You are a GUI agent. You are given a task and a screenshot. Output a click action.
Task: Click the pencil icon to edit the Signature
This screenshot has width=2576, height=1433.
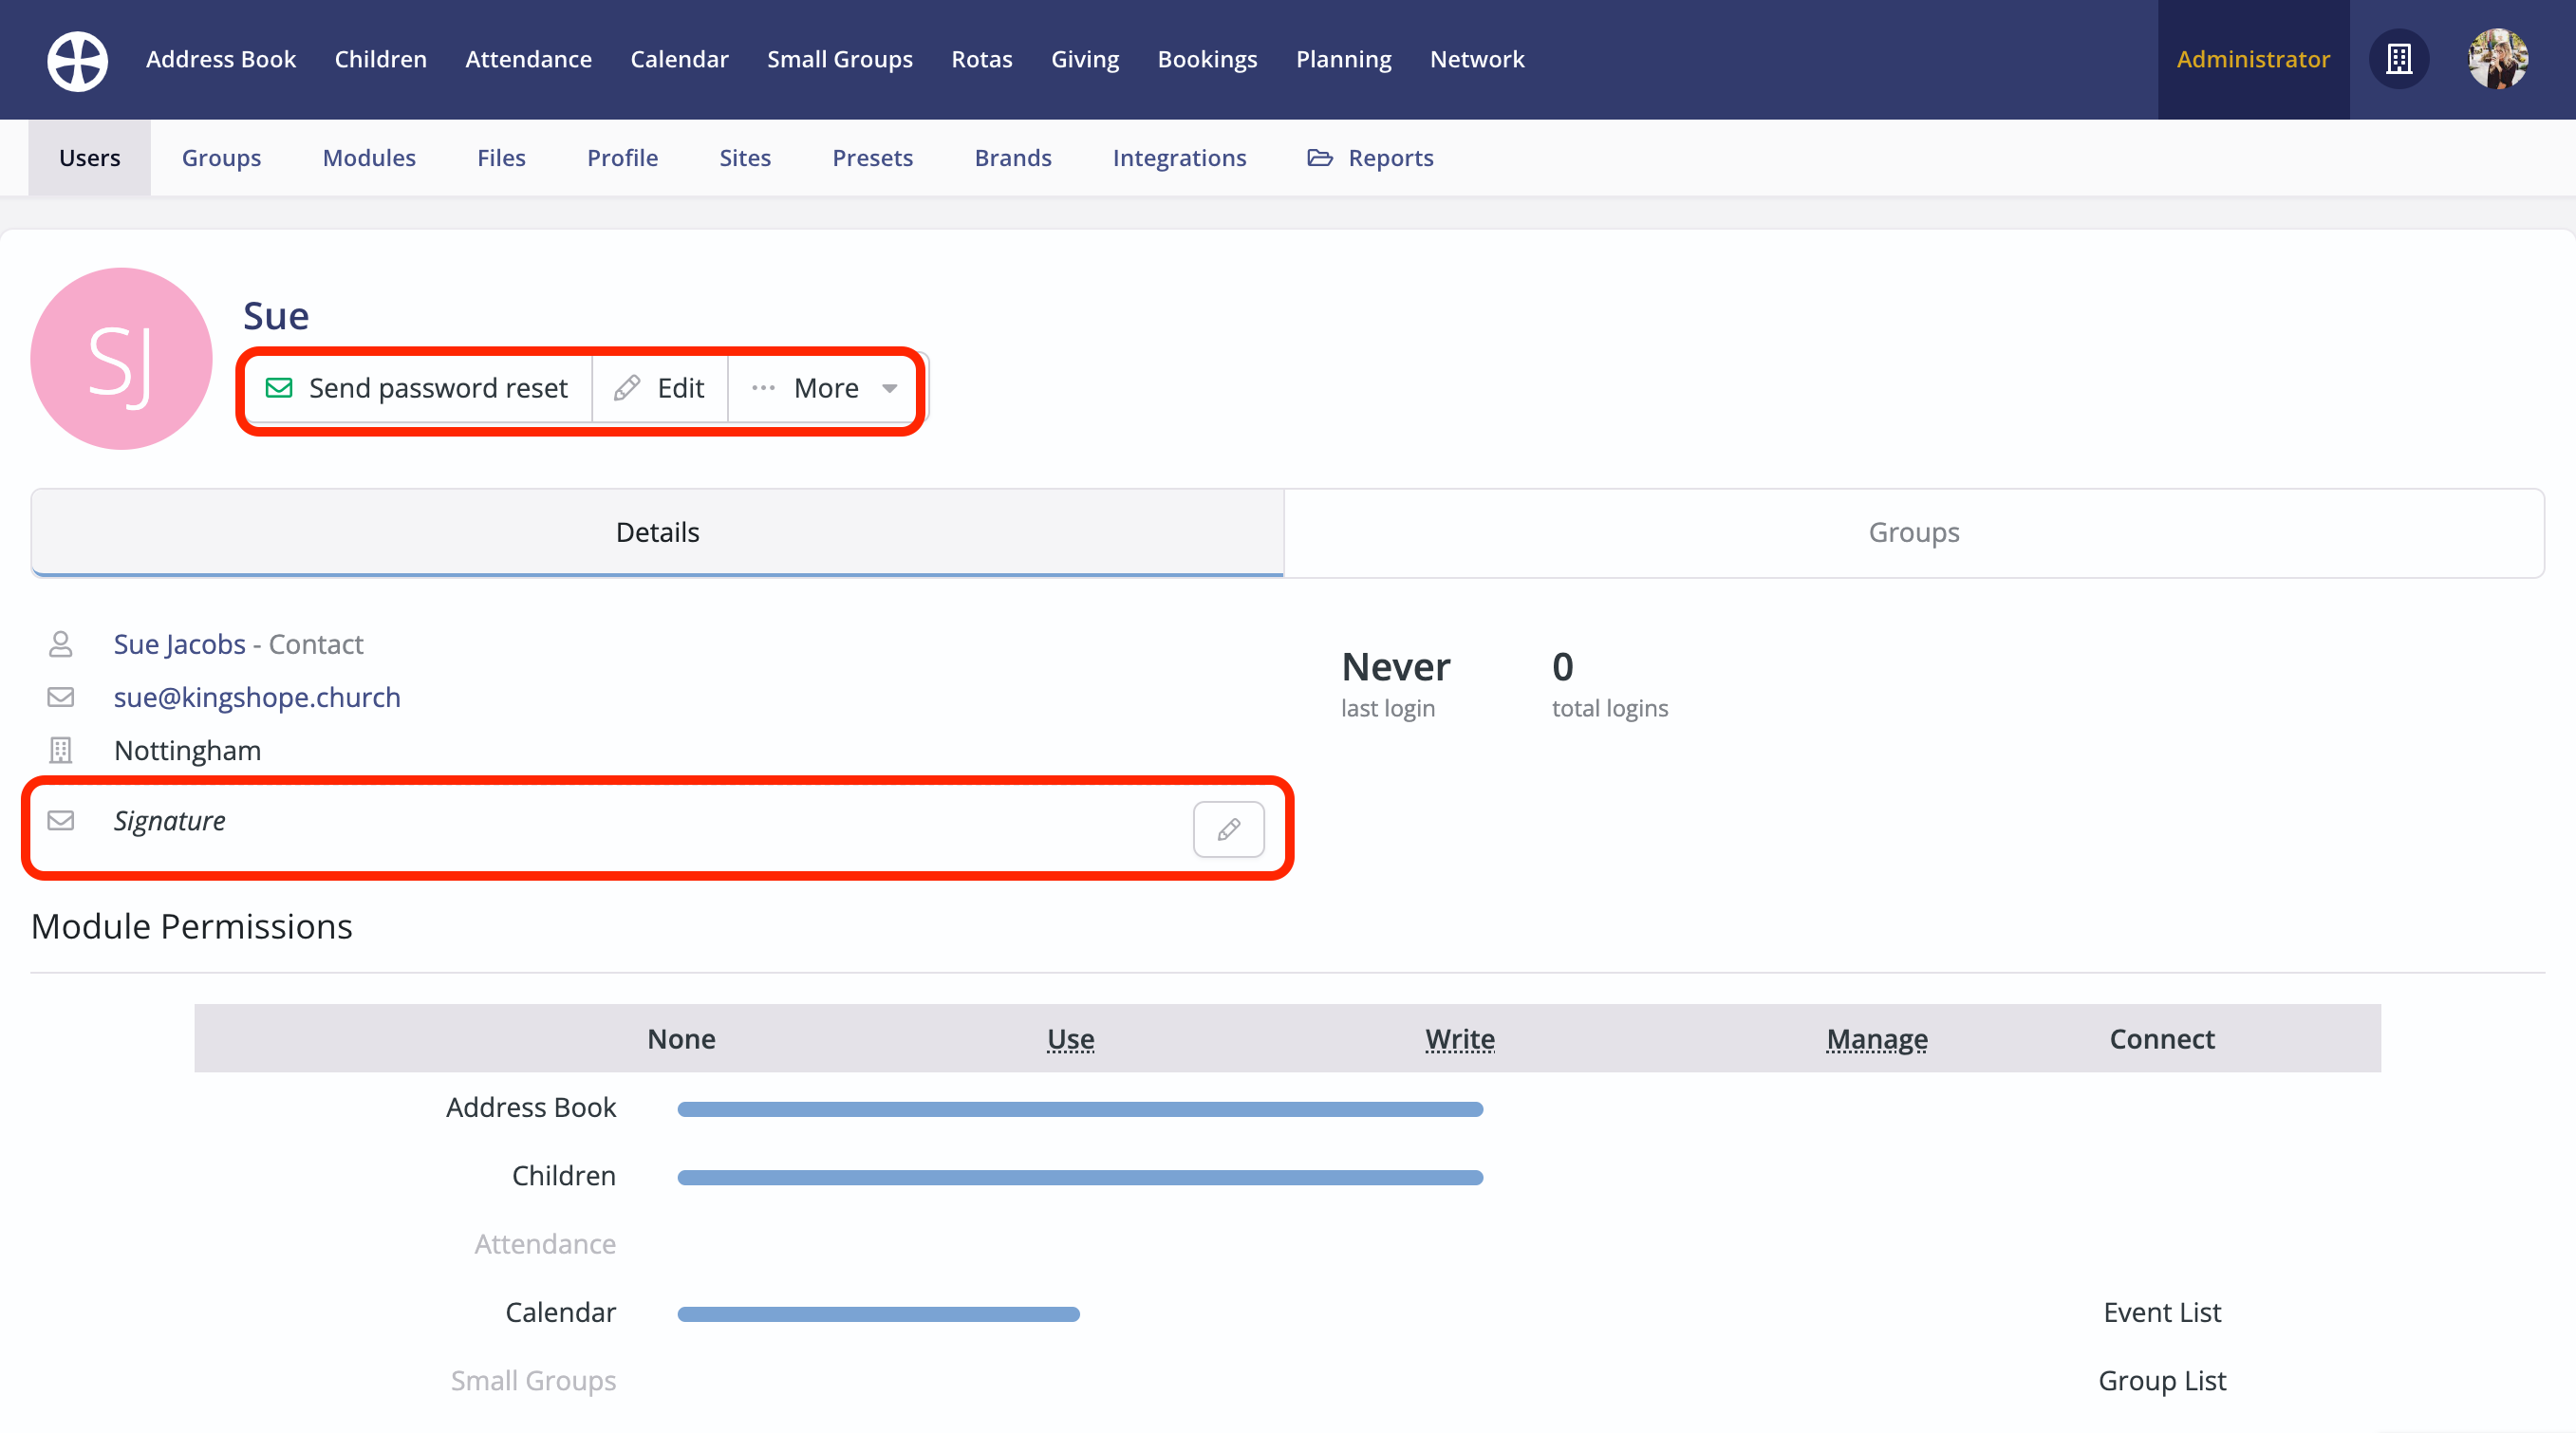pos(1229,829)
